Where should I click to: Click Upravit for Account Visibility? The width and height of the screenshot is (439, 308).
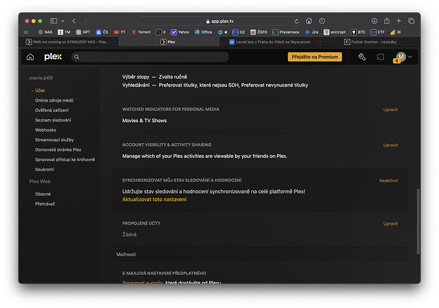pos(390,145)
